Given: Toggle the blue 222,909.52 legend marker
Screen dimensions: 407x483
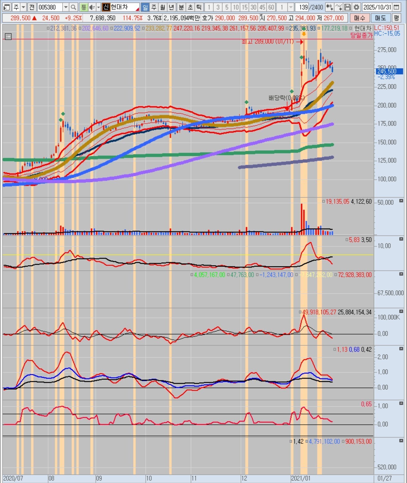Looking at the screenshot, I should point(112,28).
